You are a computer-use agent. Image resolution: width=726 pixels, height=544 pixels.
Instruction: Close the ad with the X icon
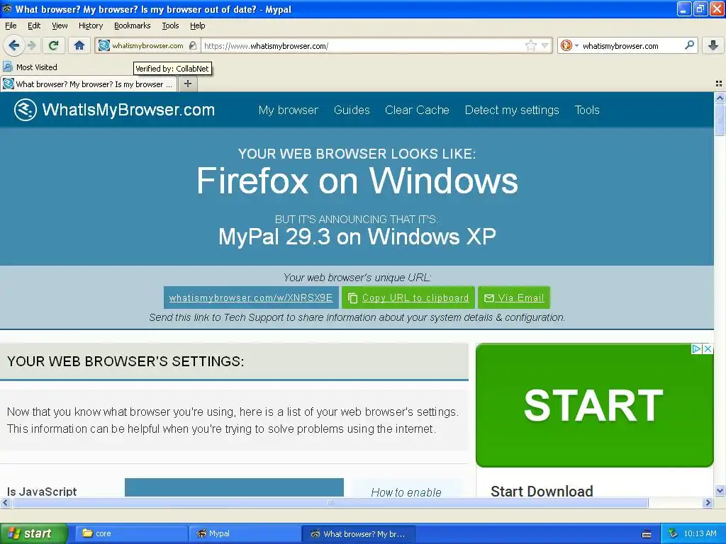[708, 348]
